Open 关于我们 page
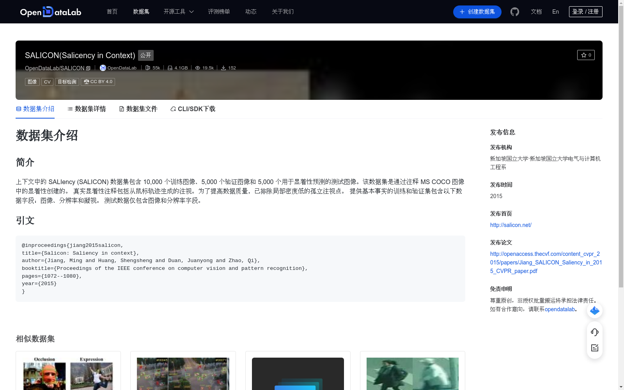 pyautogui.click(x=283, y=12)
